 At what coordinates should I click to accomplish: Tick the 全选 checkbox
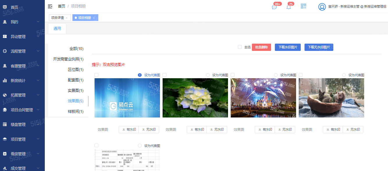[240, 47]
